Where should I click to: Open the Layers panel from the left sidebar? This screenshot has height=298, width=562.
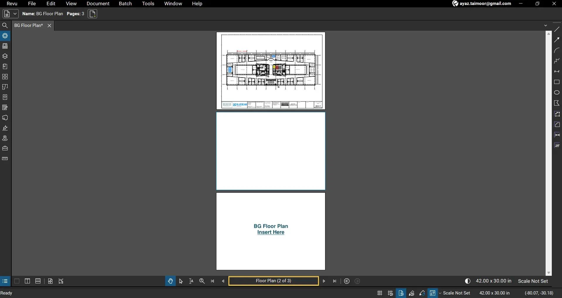tap(5, 56)
